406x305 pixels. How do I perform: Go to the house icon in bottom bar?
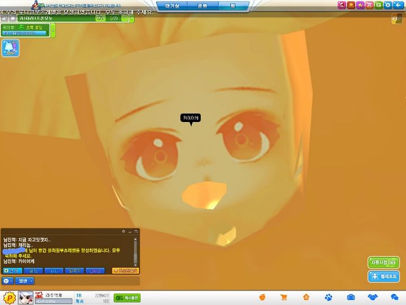(306, 297)
